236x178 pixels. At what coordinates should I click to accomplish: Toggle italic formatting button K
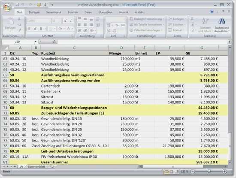coord(35,29)
